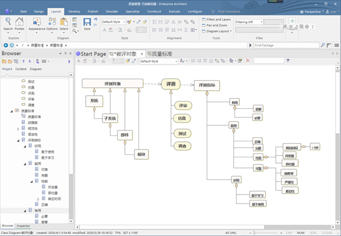
Task: Open the Default Style dropdown in diagram toolbar
Action: pos(159,62)
